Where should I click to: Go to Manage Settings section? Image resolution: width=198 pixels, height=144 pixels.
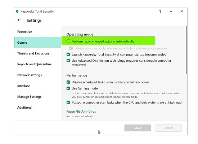(x=37, y=97)
